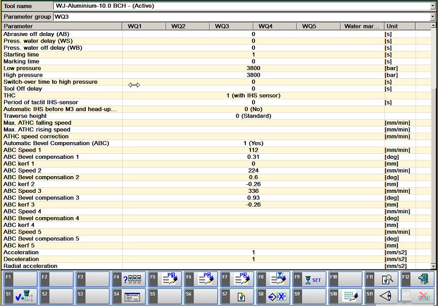Screen dimensions: 438x306
Task: Select the High pressure value 3800
Action: 253,75
